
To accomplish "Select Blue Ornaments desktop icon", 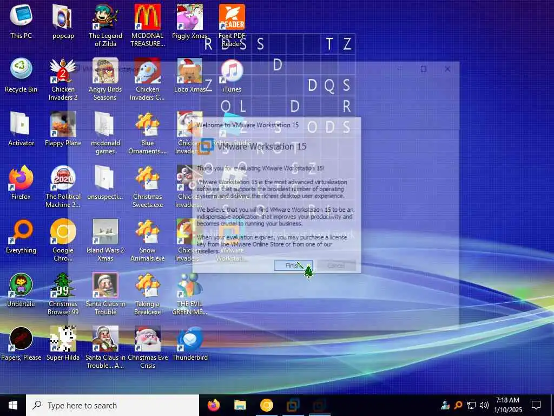I will 148,133.
